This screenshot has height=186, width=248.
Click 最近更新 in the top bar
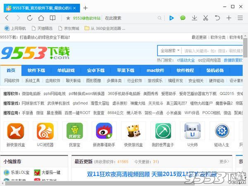(x=199, y=37)
